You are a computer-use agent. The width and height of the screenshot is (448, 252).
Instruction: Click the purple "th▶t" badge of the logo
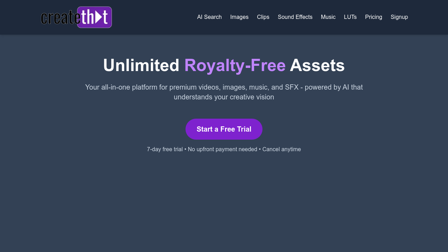pyautogui.click(x=94, y=17)
